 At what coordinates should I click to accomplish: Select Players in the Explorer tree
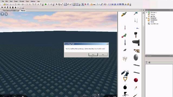152,14
